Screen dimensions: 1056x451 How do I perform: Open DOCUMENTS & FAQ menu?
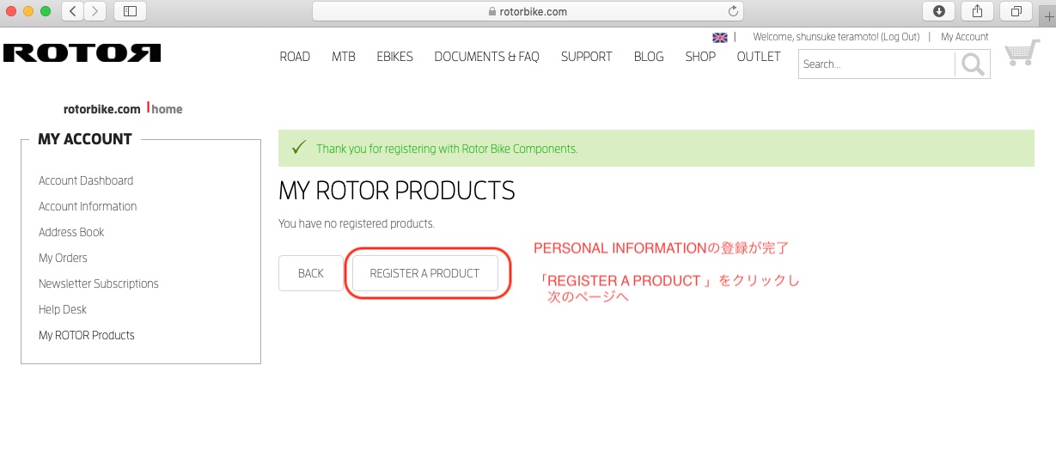pos(486,57)
